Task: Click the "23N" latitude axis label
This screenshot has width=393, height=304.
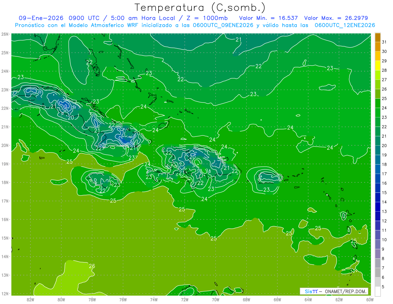Action: (5, 90)
